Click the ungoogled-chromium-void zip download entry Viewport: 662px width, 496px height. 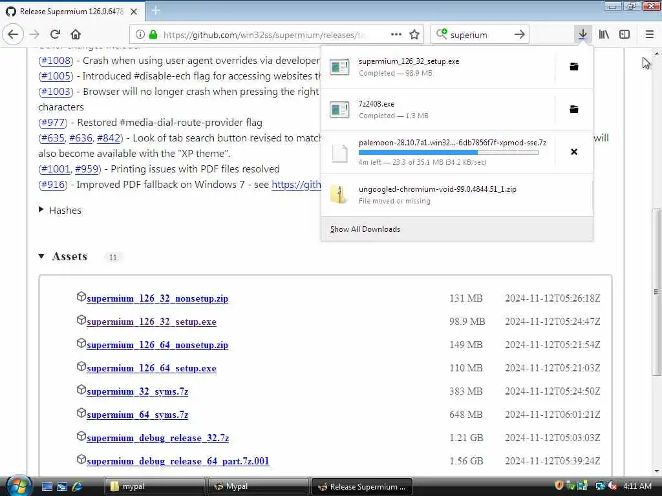(x=457, y=195)
